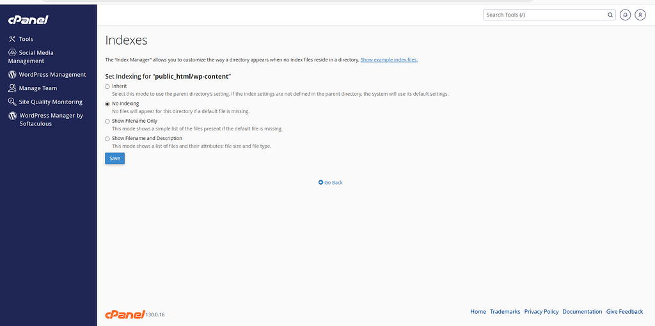Click the Tools wrench icon

(12, 39)
